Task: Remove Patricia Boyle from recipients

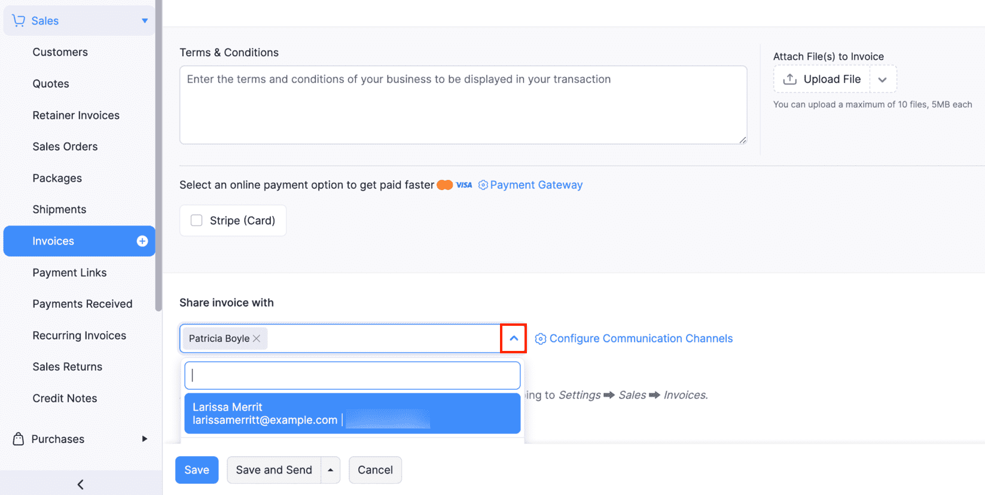Action: coord(257,338)
